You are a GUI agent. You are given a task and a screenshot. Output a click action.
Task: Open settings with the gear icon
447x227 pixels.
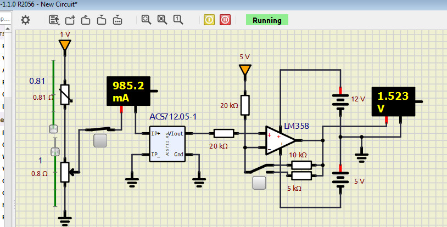(x=25, y=20)
